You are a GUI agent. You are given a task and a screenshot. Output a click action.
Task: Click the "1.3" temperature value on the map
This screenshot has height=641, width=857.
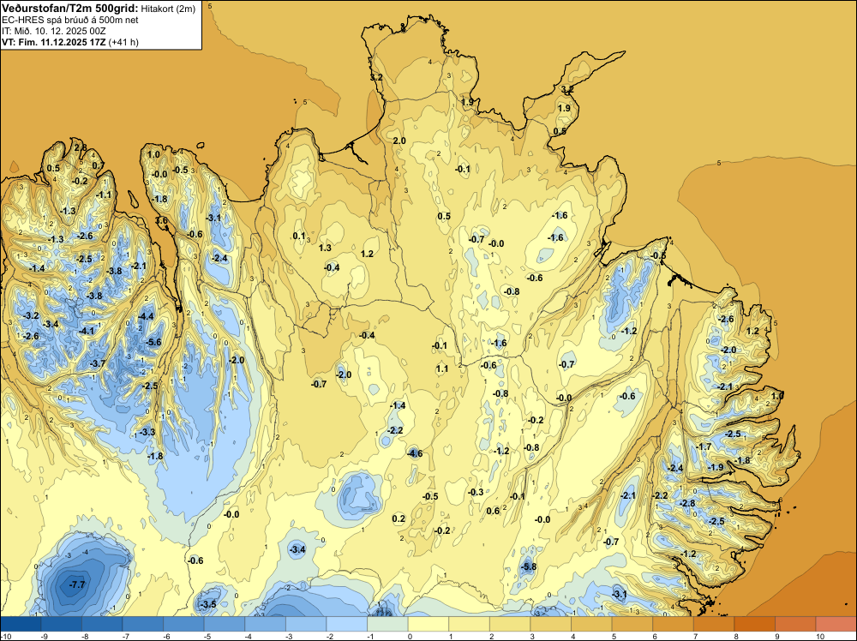click(x=325, y=249)
